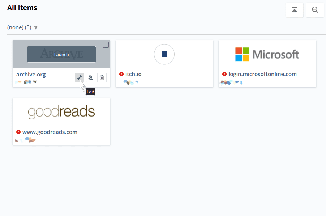Click the wrench Edit icon on archive.org
This screenshot has height=216, width=326.
click(80, 77)
